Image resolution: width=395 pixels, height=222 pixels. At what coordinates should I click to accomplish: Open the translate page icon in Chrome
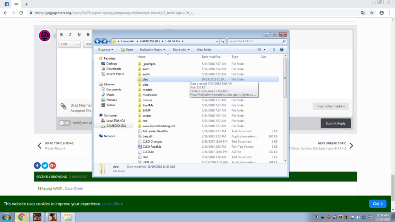pos(363,13)
